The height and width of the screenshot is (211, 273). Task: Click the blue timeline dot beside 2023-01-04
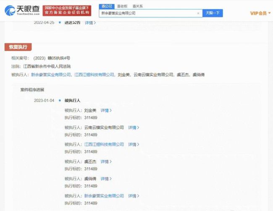coord(60,100)
